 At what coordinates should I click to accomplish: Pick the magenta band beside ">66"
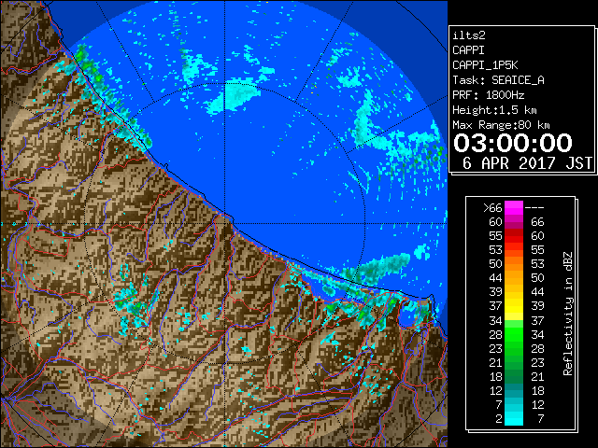tap(514, 208)
